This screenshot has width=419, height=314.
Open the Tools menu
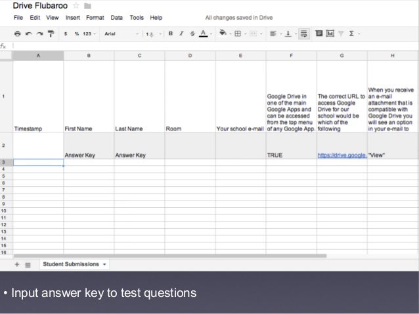(137, 18)
